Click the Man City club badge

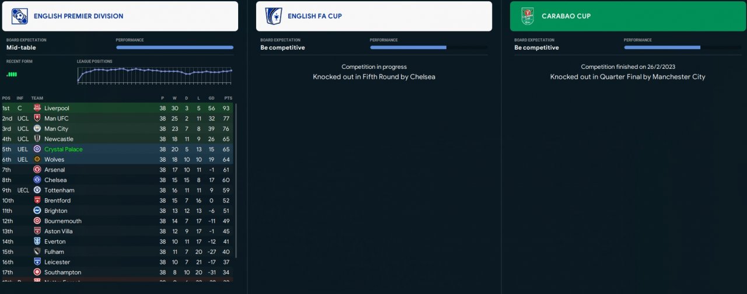click(37, 129)
